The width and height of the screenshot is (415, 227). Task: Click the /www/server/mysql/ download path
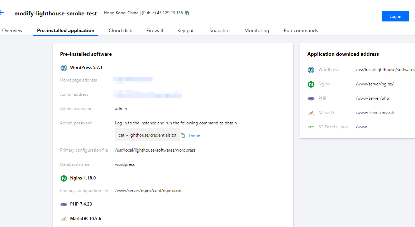click(375, 113)
